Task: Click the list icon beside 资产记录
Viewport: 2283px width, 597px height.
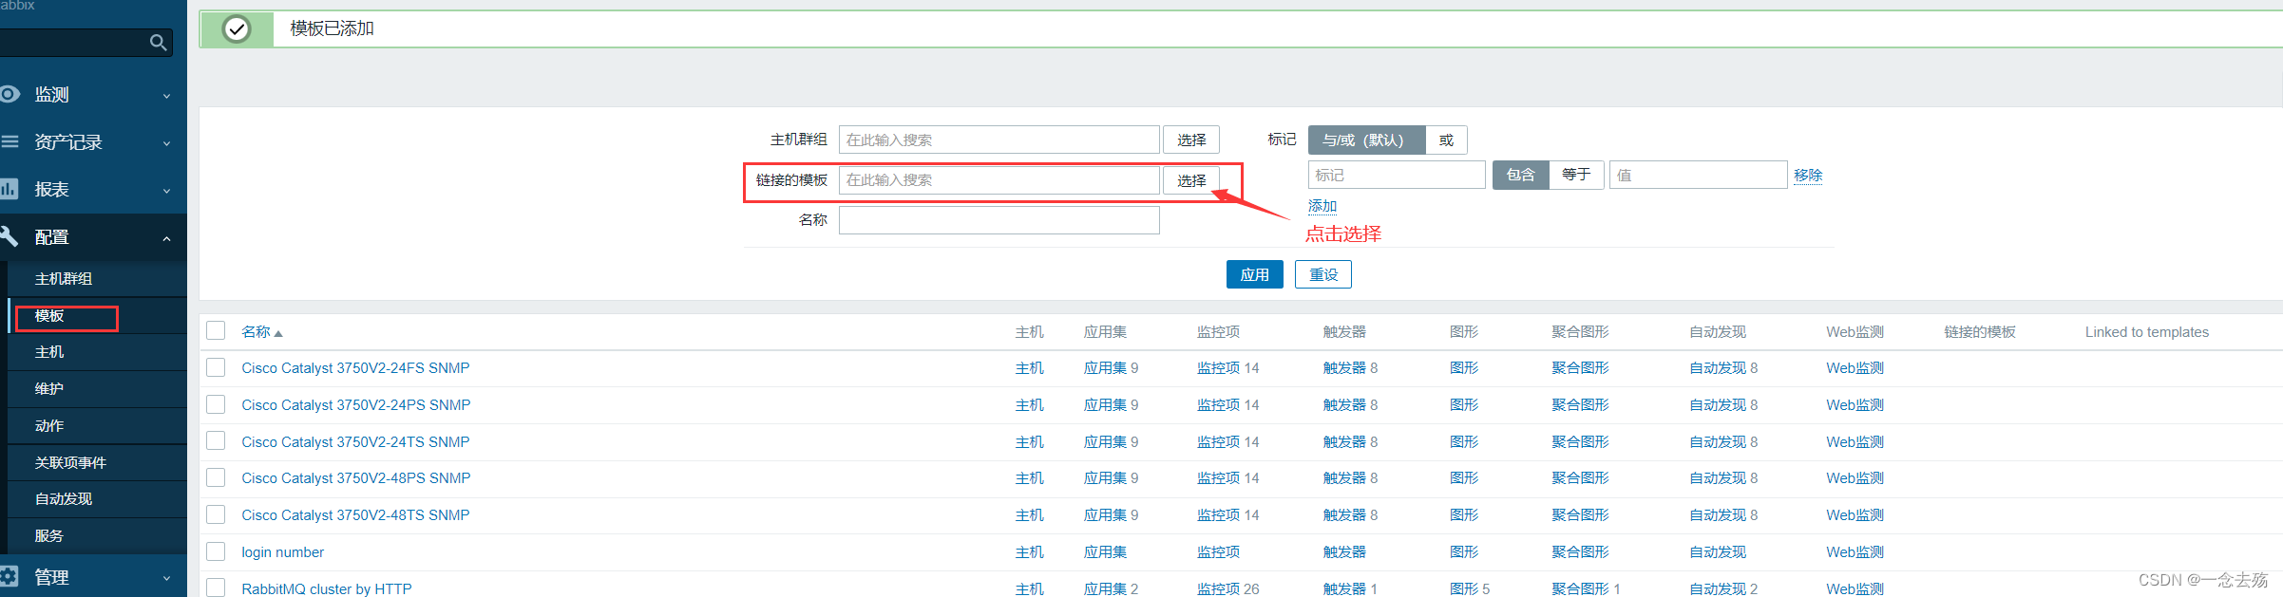Action: coord(10,141)
